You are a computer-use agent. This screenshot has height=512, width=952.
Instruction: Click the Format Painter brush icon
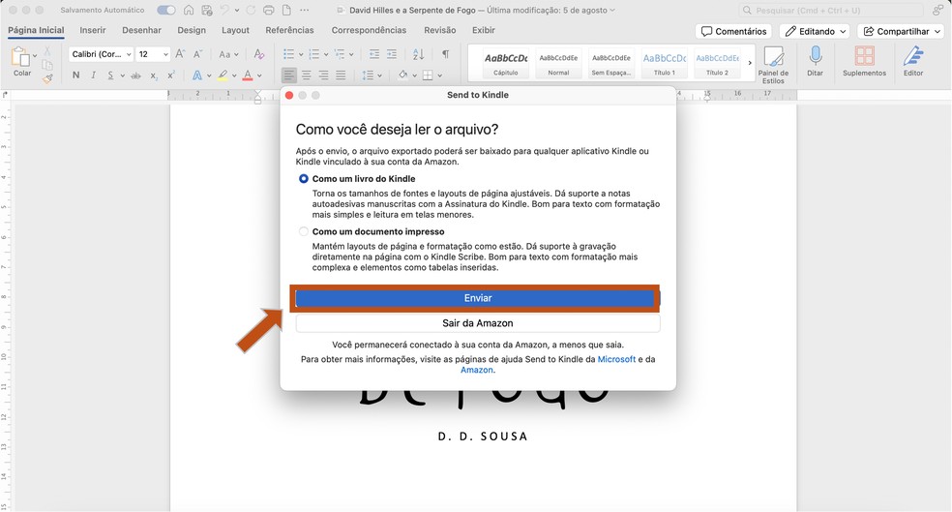47,78
